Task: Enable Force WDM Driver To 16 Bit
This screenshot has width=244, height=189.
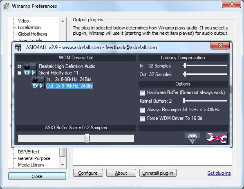Action: click(x=142, y=119)
